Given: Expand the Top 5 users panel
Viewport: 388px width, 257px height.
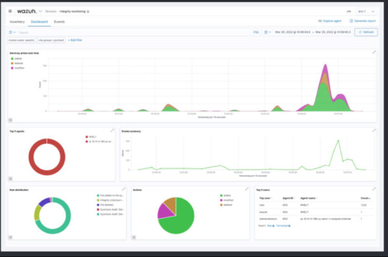Looking at the screenshot, I should (374, 189).
